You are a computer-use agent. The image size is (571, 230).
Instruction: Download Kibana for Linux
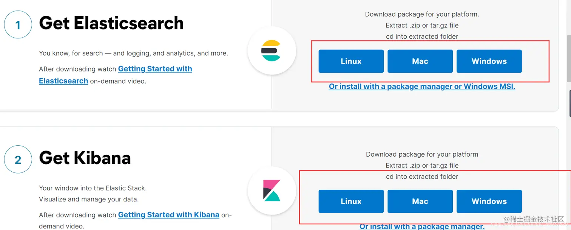point(351,201)
